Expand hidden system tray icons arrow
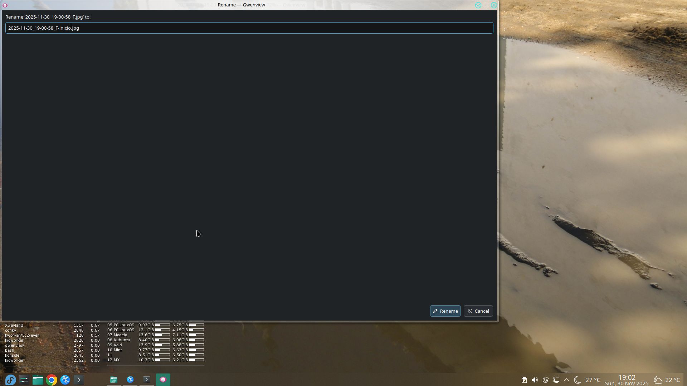The image size is (687, 386). (566, 380)
